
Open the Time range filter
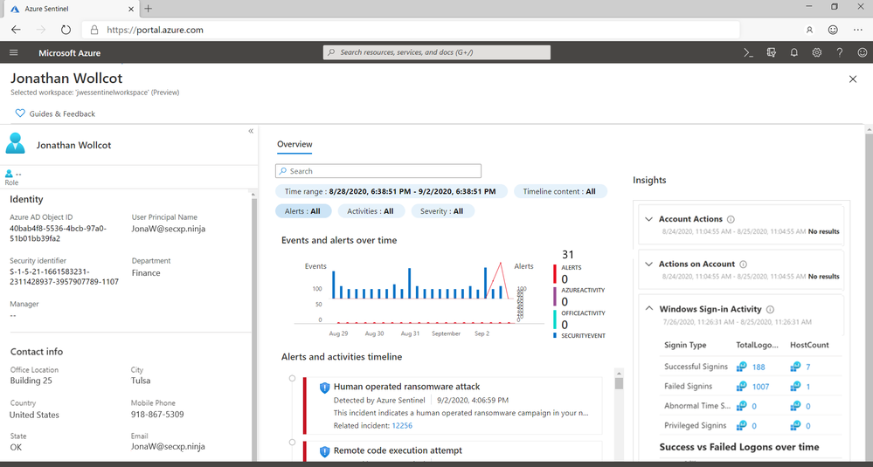coord(391,191)
